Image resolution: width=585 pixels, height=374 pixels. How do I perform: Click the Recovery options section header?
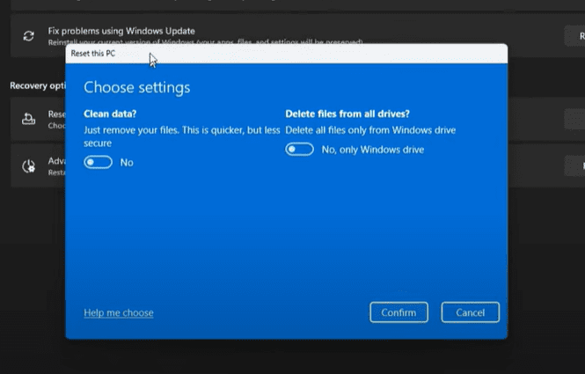tap(33, 85)
